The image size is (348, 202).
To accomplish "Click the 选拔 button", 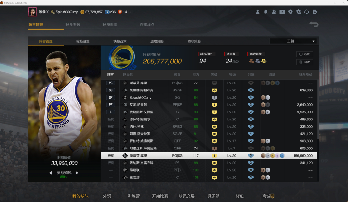I will tap(304, 54).
